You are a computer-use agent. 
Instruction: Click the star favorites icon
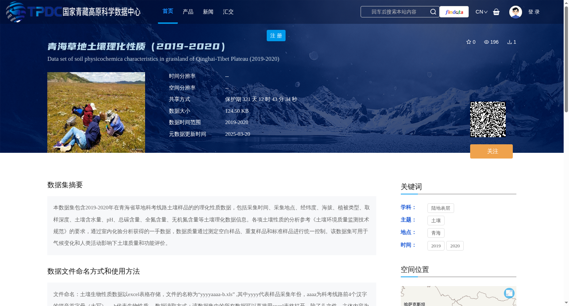(469, 42)
